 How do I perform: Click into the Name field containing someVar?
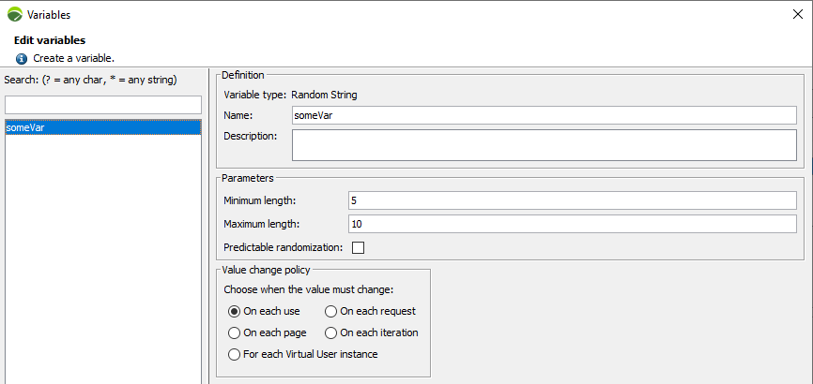pos(544,115)
